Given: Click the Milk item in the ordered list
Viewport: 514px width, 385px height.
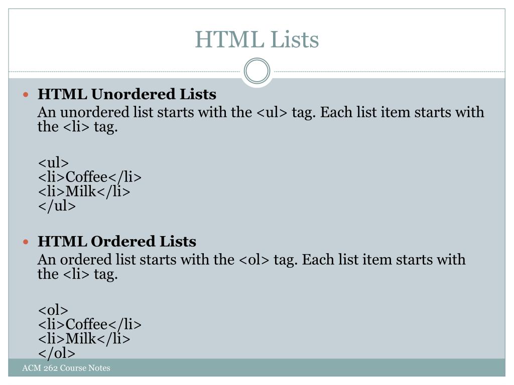Looking at the screenshot, I should (x=84, y=339).
